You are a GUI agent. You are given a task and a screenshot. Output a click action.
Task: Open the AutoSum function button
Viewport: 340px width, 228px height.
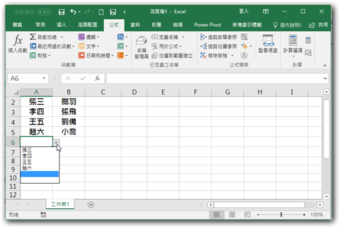pyautogui.click(x=43, y=37)
